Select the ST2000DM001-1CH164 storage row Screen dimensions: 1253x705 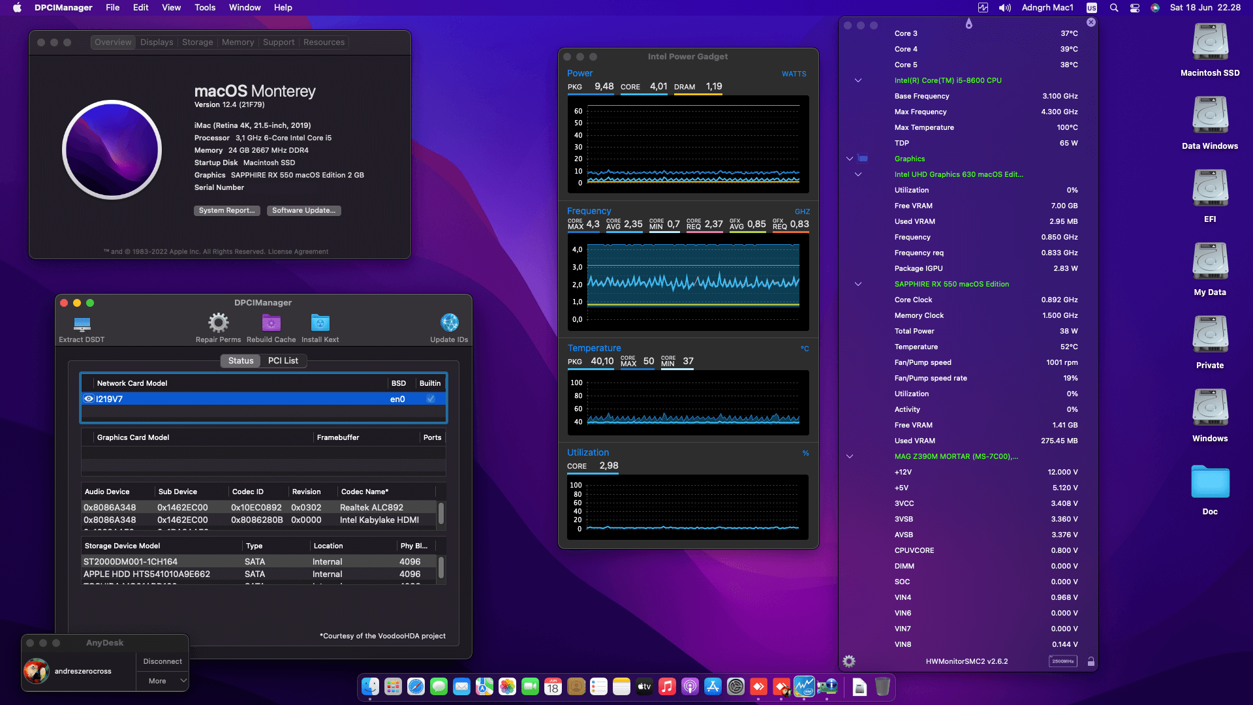click(259, 561)
